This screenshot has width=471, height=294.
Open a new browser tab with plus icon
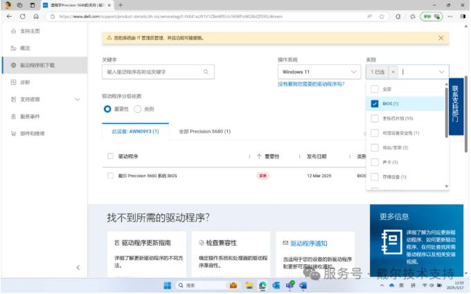(121, 5)
